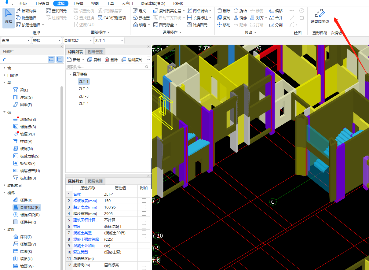Switch to 图纸管理 tab
Image resolution: width=369 pixels, height=270 pixels.
point(95,52)
